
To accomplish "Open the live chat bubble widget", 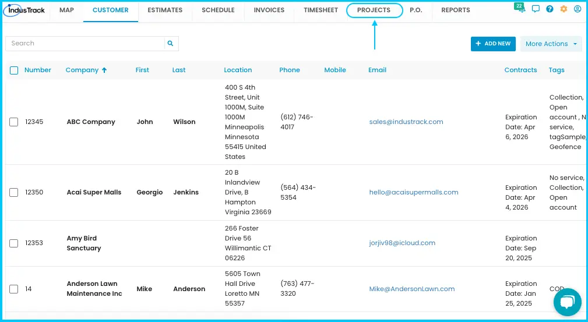I will tap(568, 302).
